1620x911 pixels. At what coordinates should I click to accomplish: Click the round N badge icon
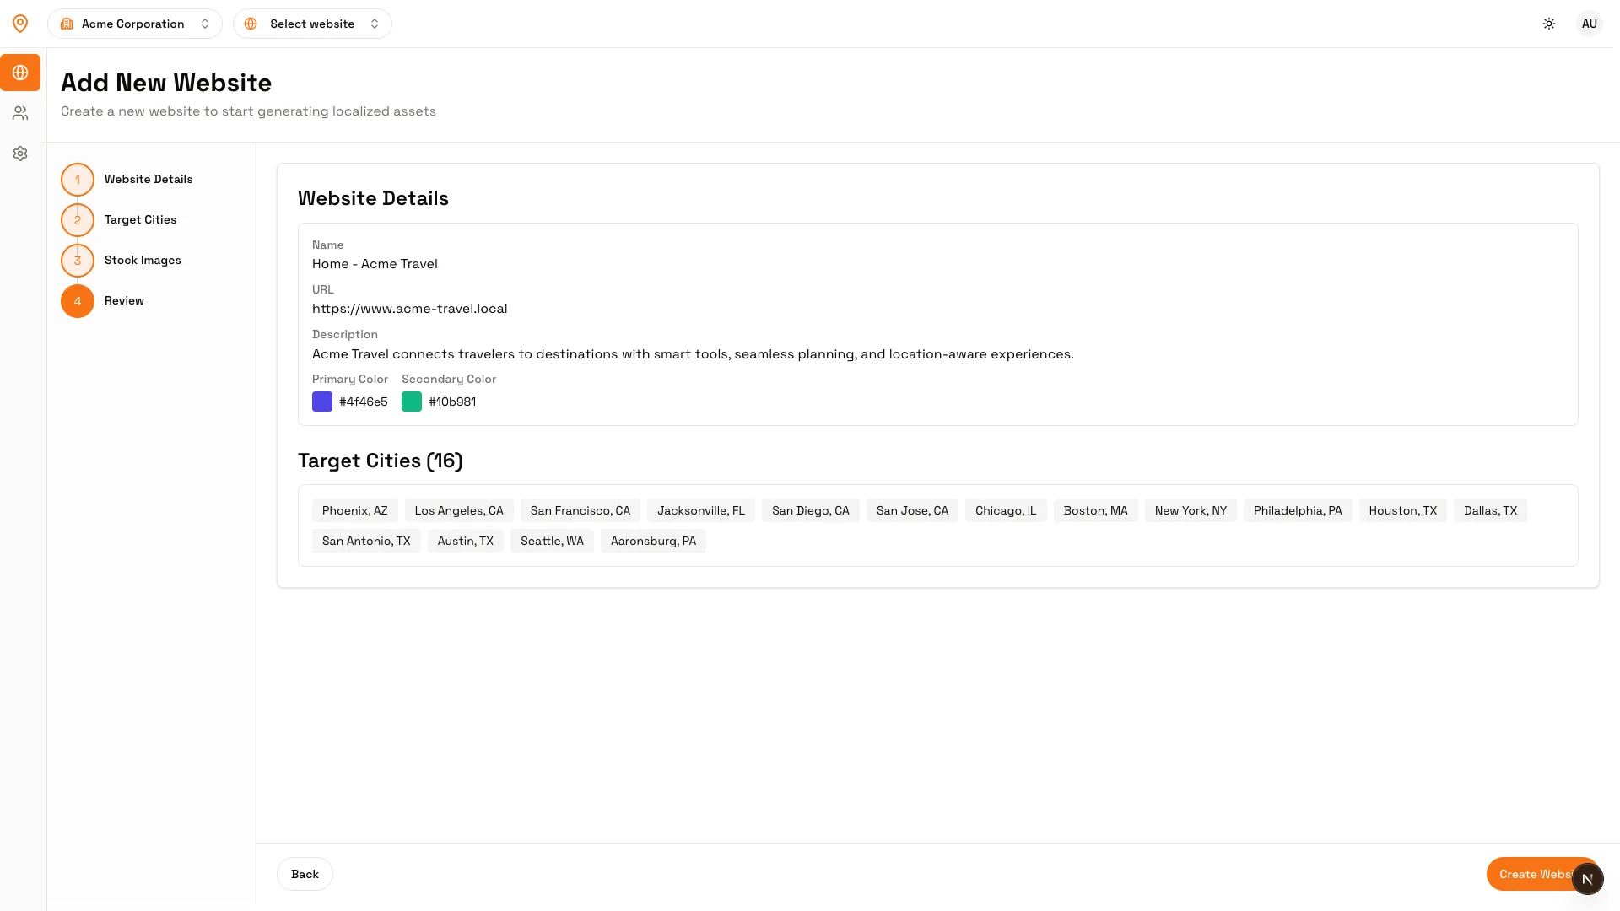point(1587,879)
